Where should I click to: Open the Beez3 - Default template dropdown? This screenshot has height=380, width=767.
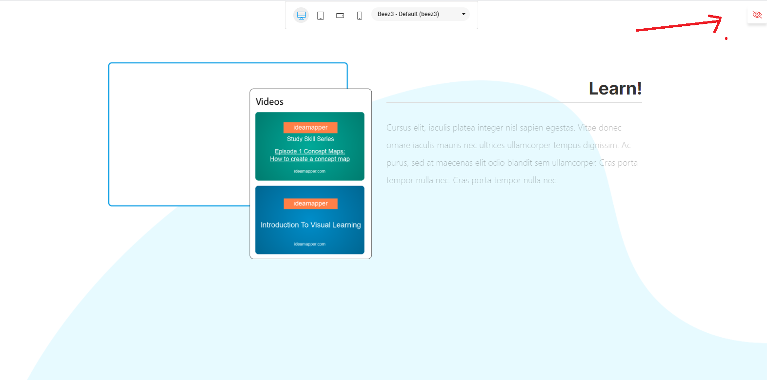[421, 14]
